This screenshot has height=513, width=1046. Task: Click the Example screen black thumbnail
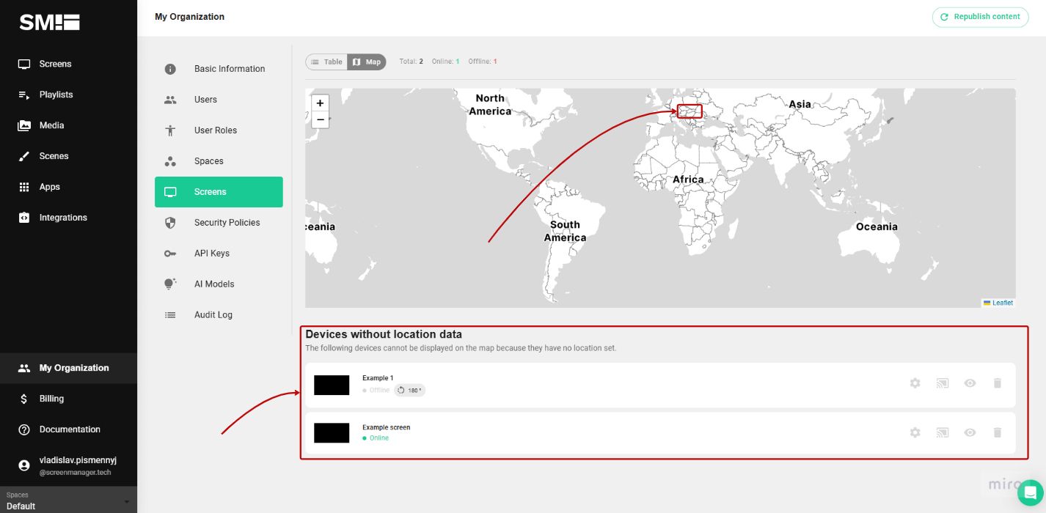332,433
